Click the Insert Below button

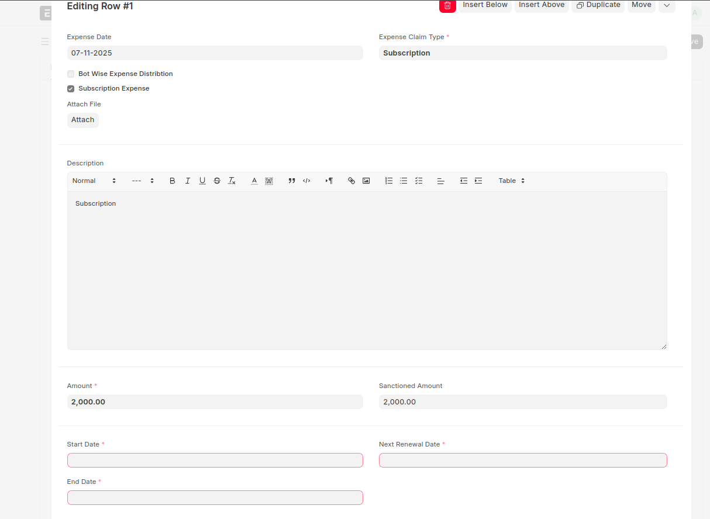tap(485, 5)
